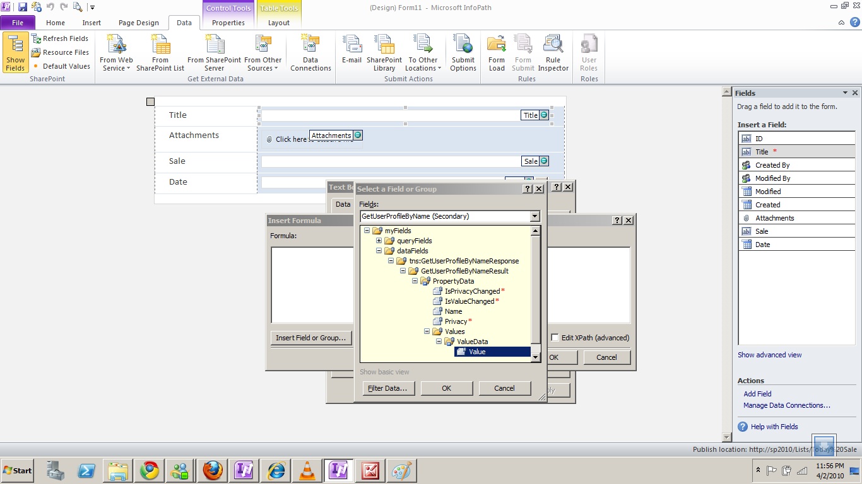Switch to the Page Design tab

[x=139, y=23]
